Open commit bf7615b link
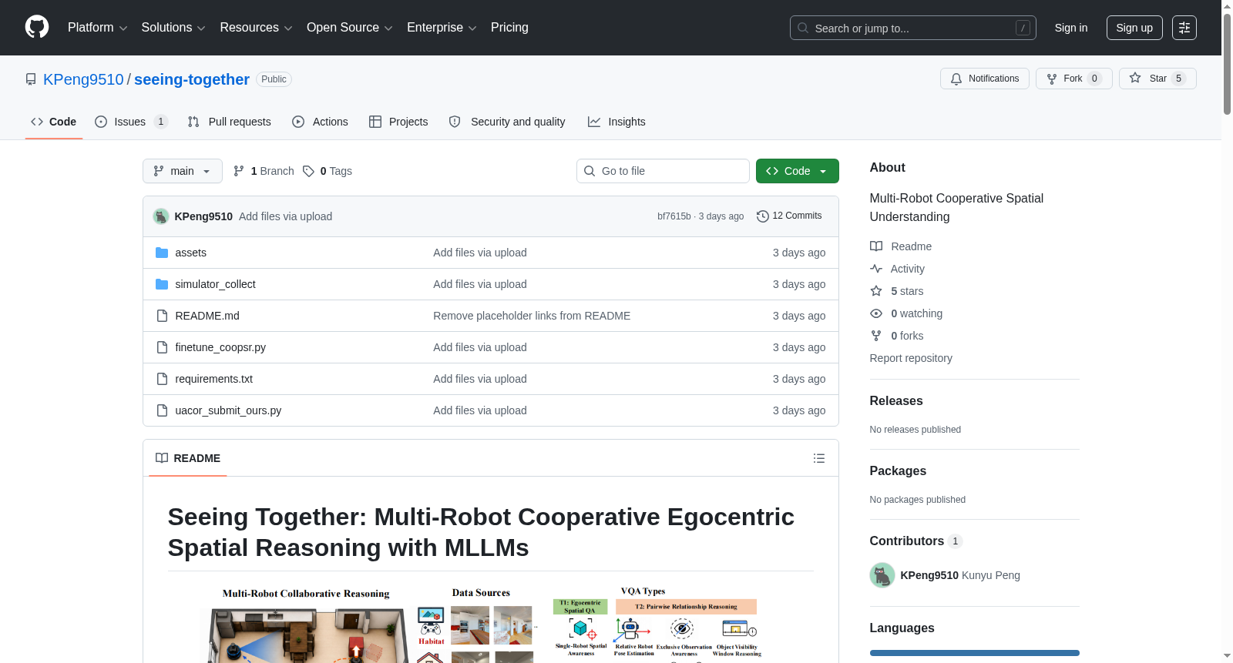 [674, 216]
